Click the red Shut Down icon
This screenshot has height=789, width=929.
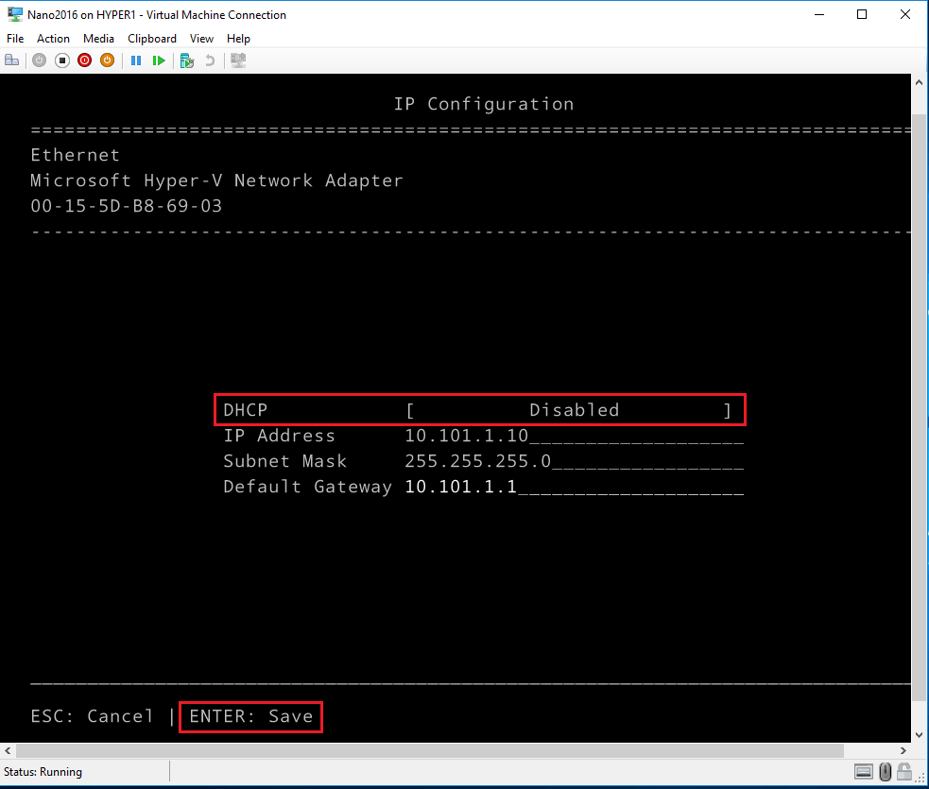pos(85,60)
